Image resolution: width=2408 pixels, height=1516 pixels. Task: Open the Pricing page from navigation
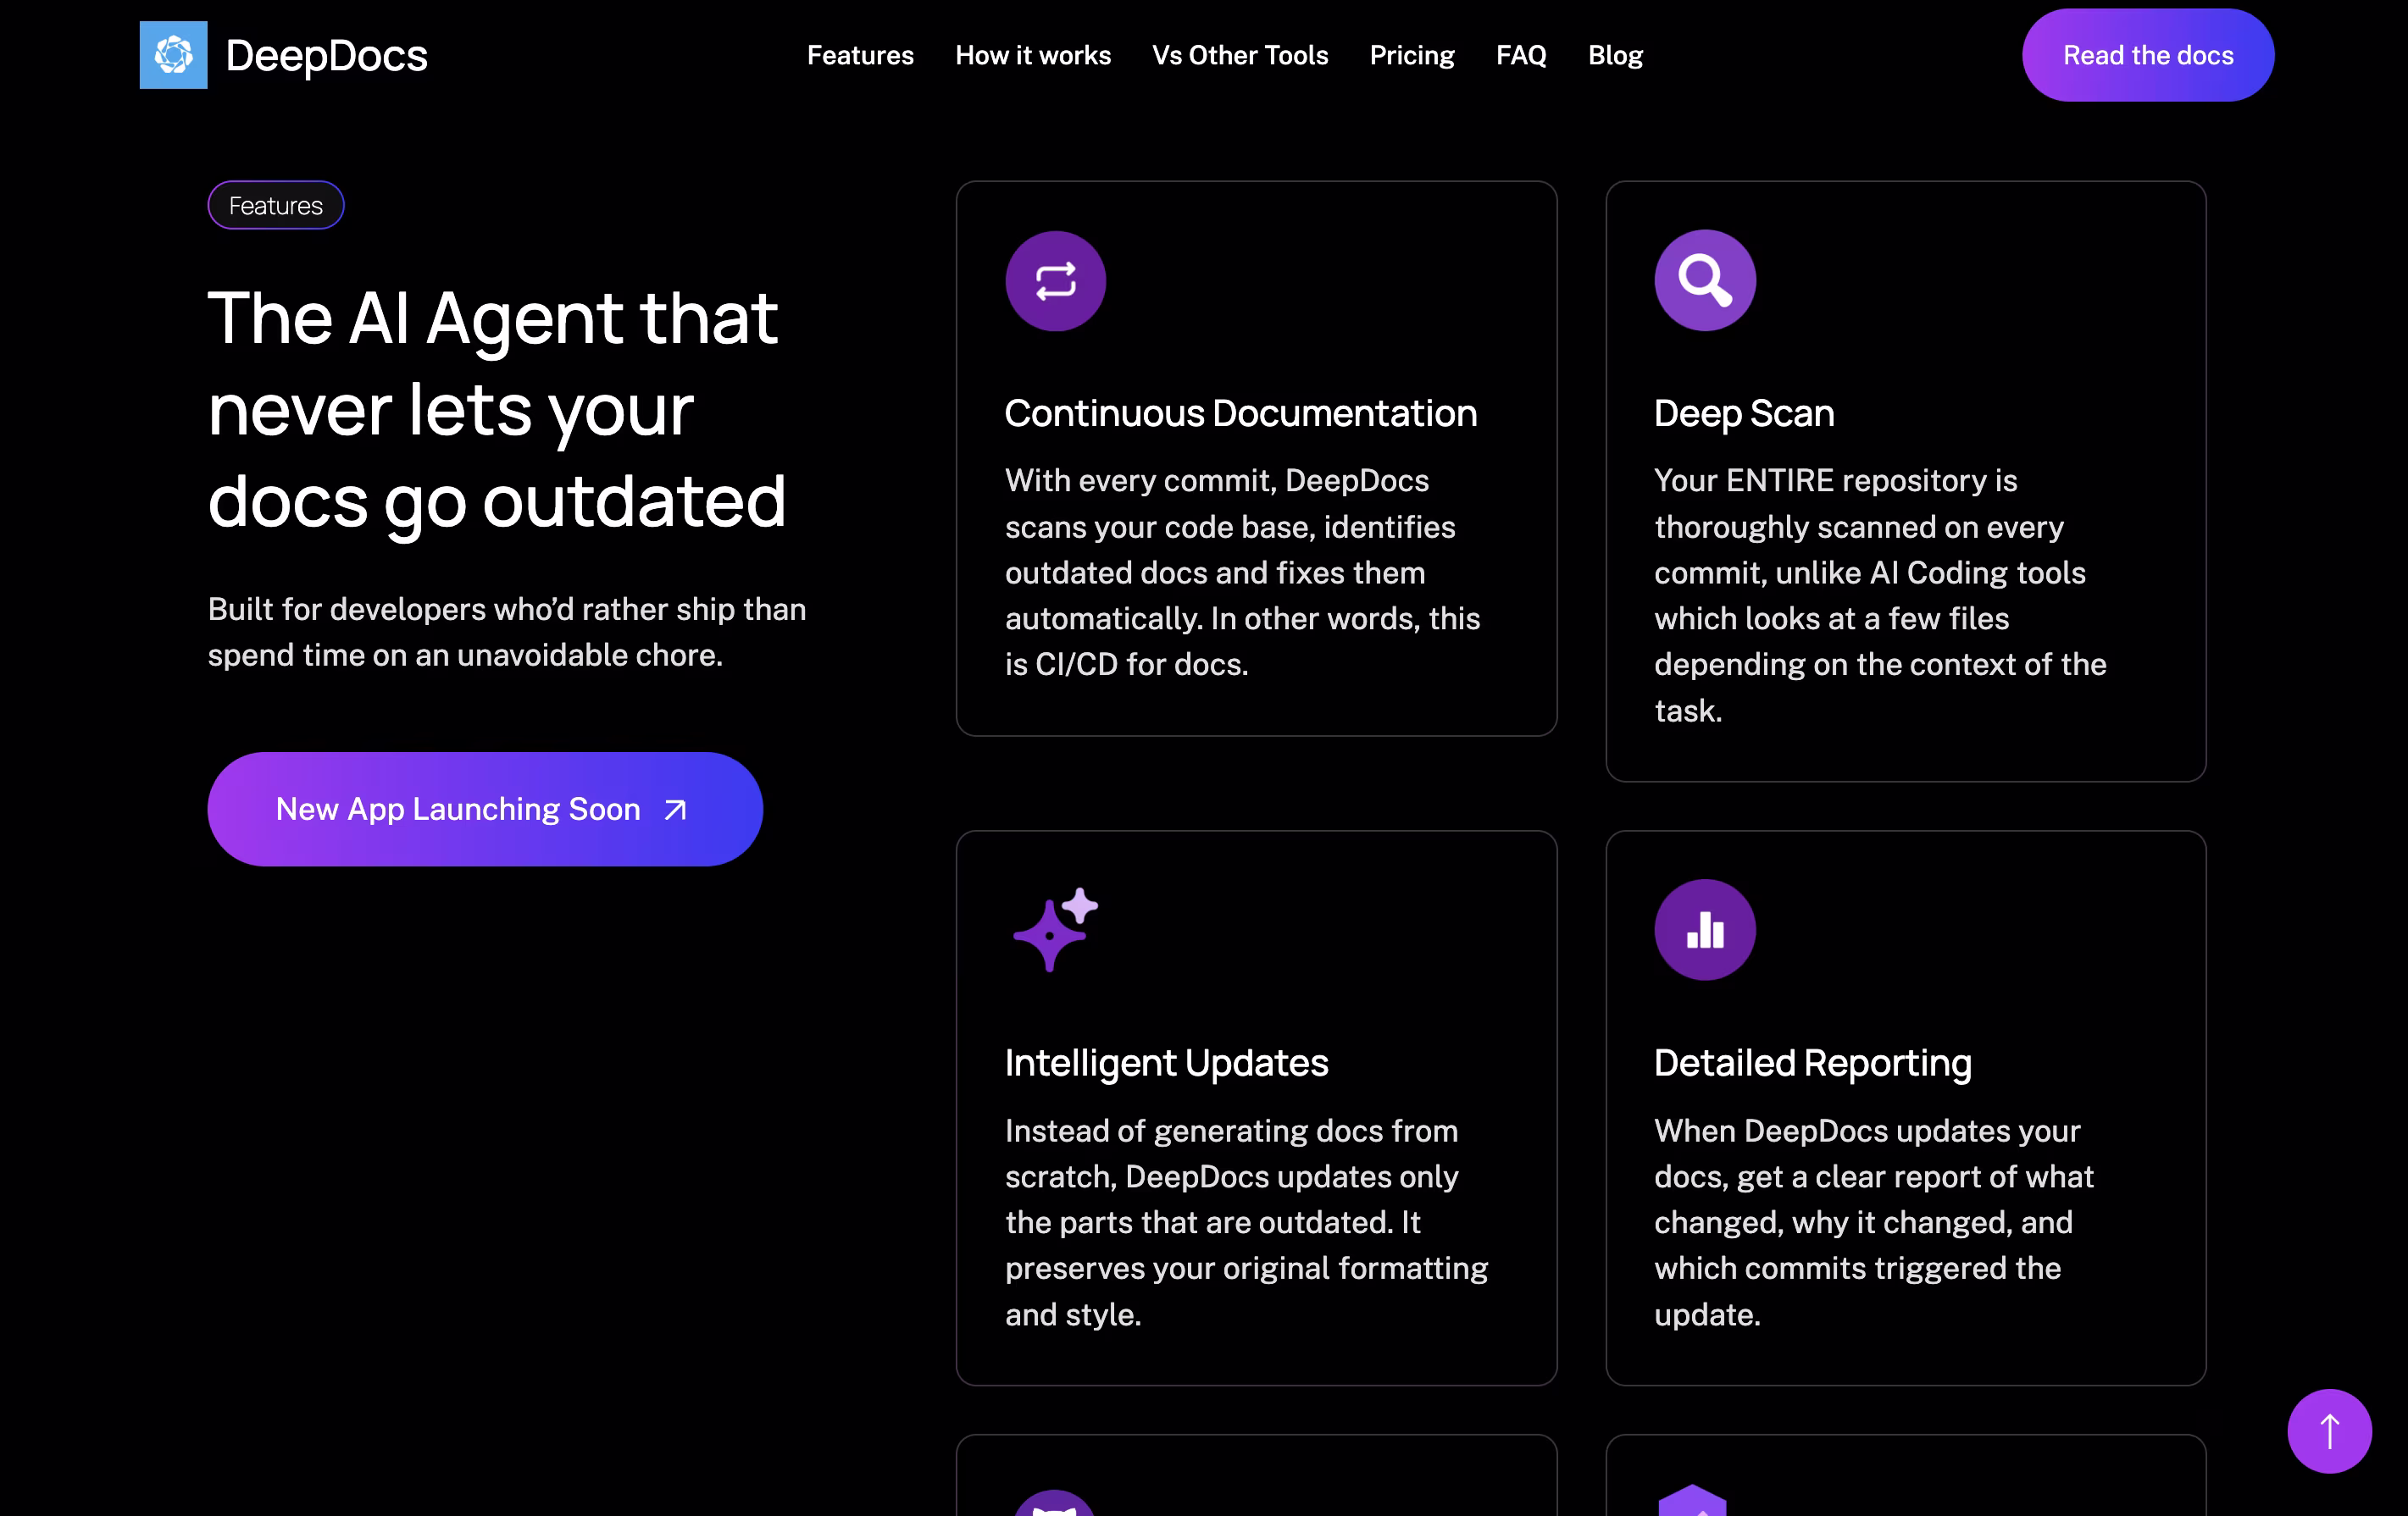point(1412,55)
